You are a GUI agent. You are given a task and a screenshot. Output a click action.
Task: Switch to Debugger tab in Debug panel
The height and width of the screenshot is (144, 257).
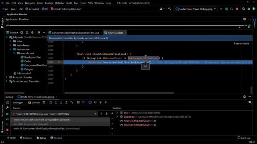18,102
